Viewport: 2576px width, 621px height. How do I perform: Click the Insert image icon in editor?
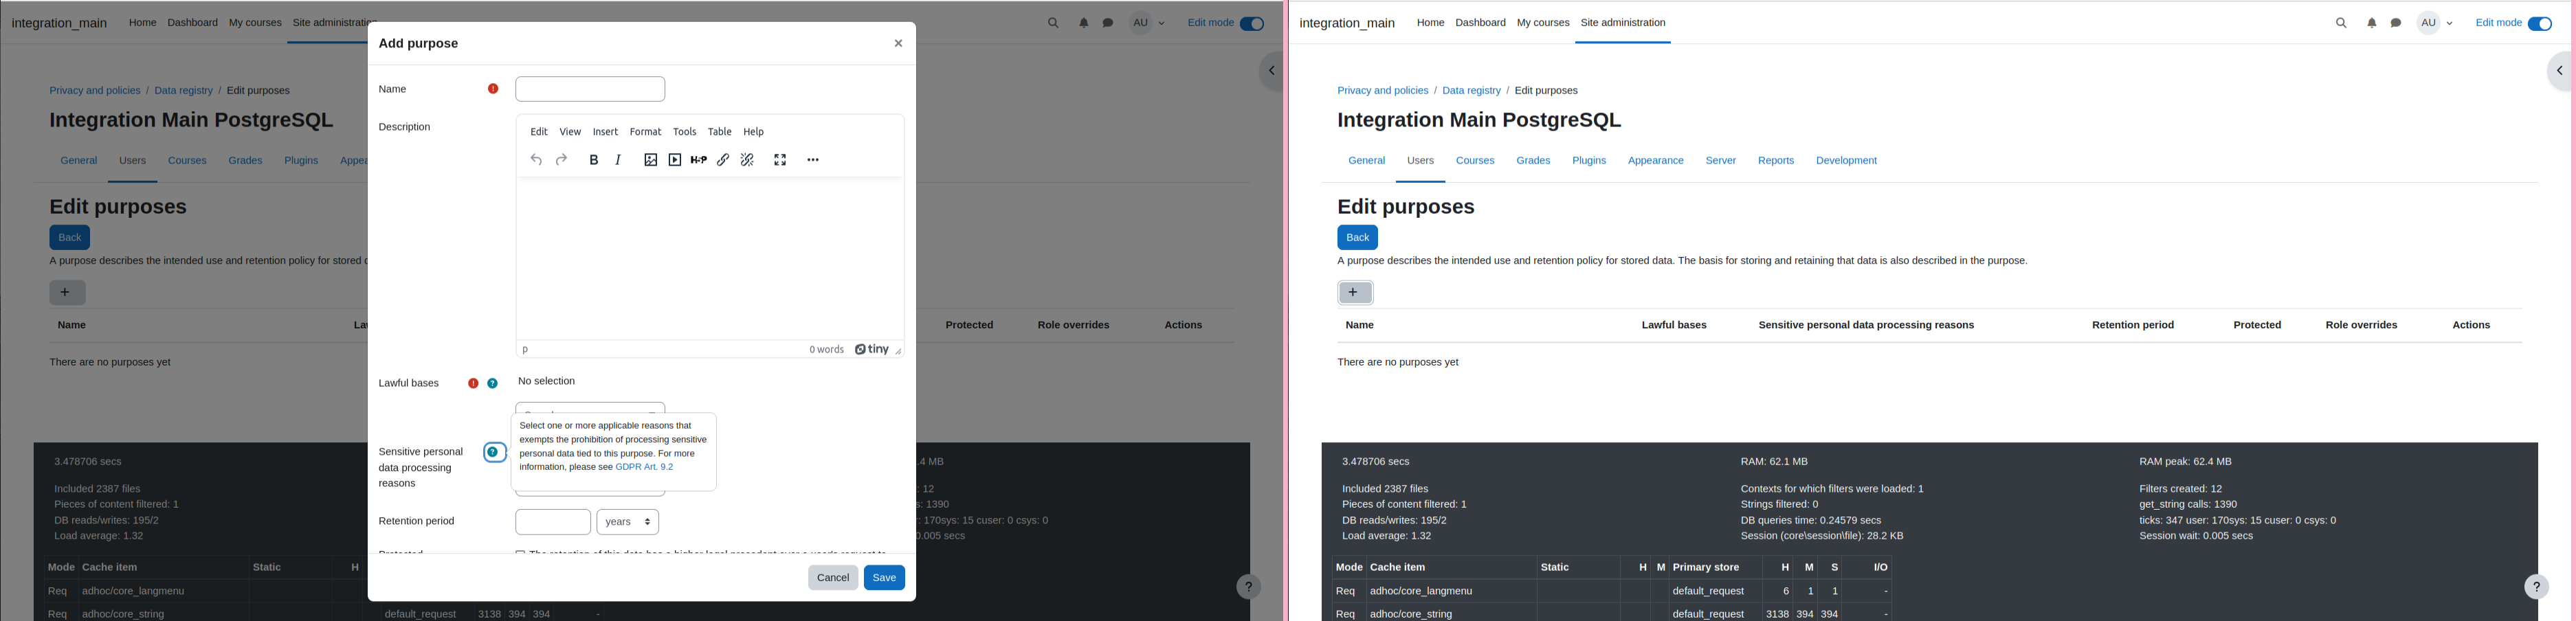point(651,160)
